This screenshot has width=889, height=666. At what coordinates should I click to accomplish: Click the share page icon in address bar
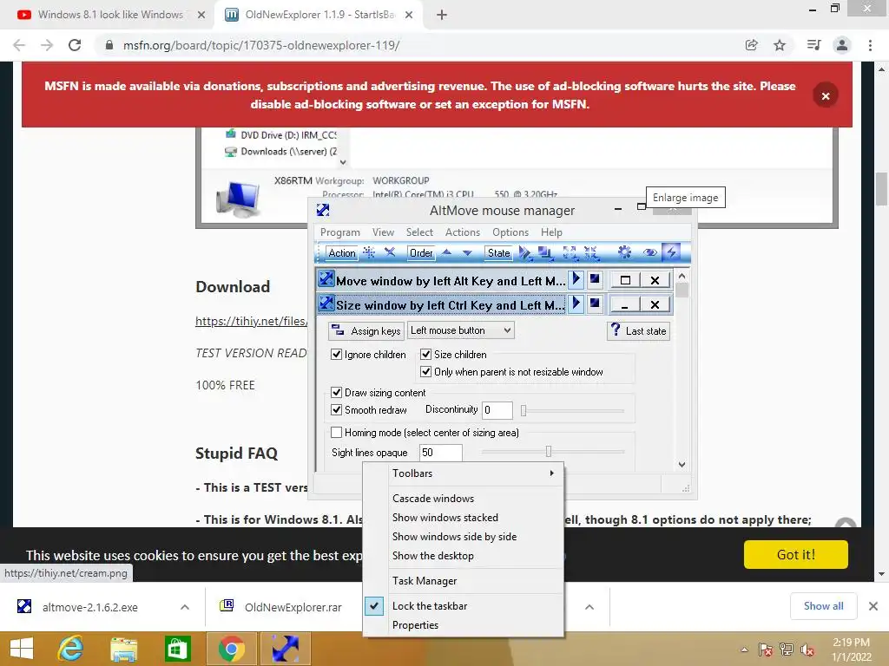tap(752, 45)
